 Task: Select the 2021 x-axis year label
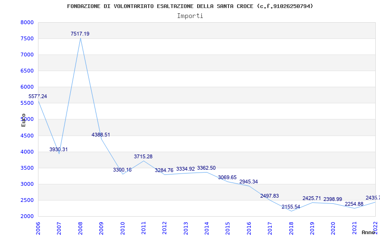(x=354, y=228)
